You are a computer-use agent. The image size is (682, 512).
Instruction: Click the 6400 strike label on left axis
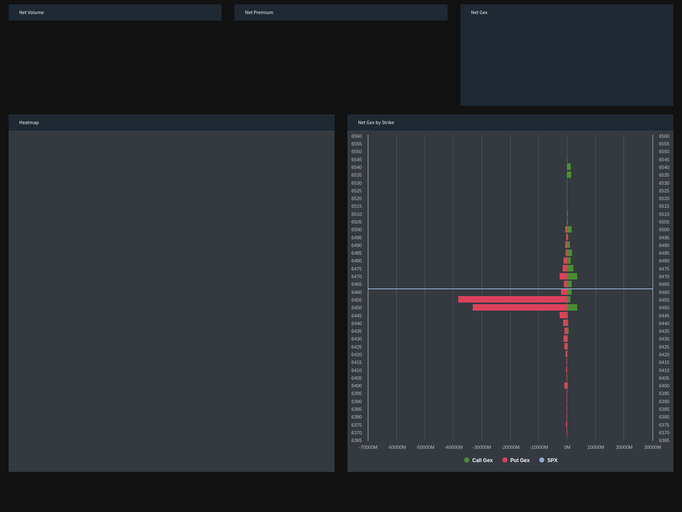click(x=356, y=386)
